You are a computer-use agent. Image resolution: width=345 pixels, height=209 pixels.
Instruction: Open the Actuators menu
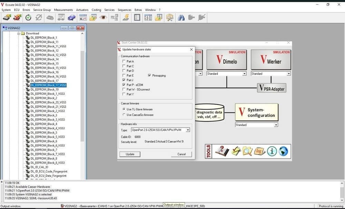(x=82, y=10)
